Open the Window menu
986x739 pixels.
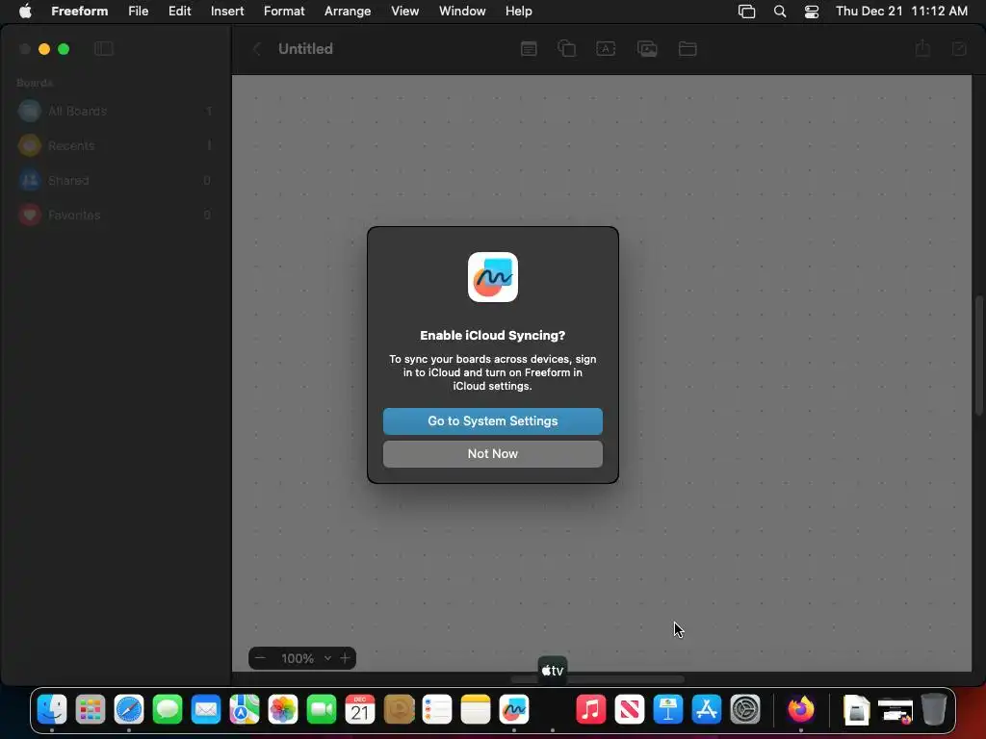[462, 12]
